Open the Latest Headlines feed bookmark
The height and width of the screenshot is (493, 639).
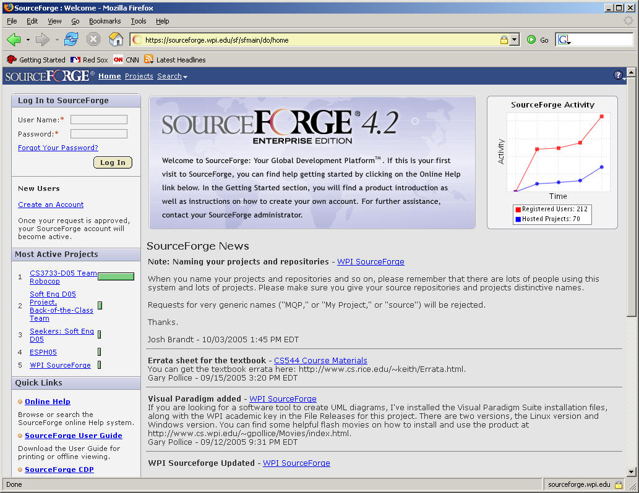(175, 60)
